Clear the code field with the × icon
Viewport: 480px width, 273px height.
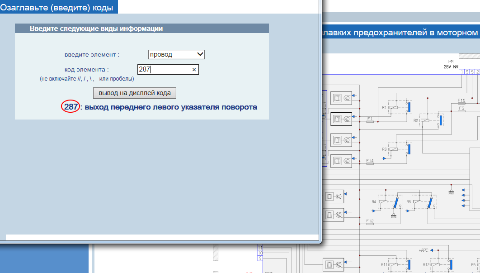click(194, 70)
